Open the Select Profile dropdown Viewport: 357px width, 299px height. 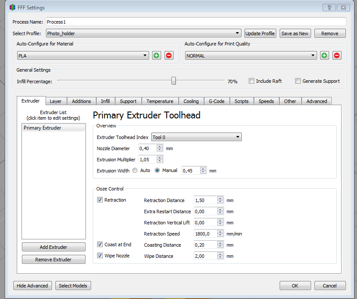point(144,33)
